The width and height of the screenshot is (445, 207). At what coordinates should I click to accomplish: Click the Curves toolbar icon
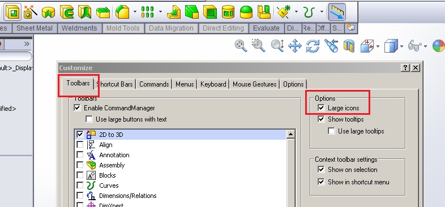309,12
